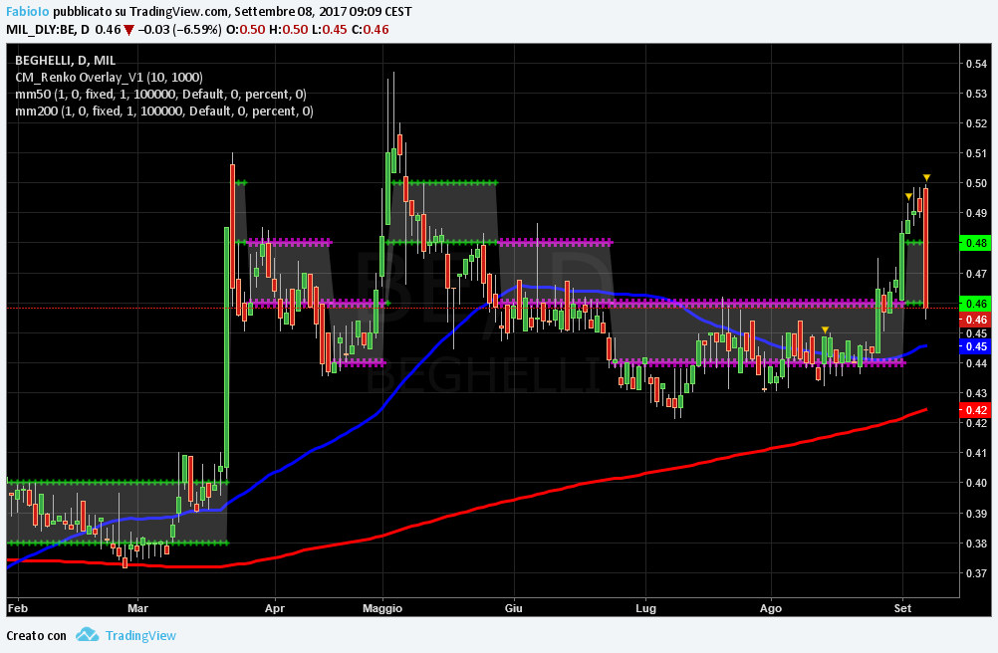Click the red 0.42 moving average tag
The image size is (998, 653).
point(976,410)
